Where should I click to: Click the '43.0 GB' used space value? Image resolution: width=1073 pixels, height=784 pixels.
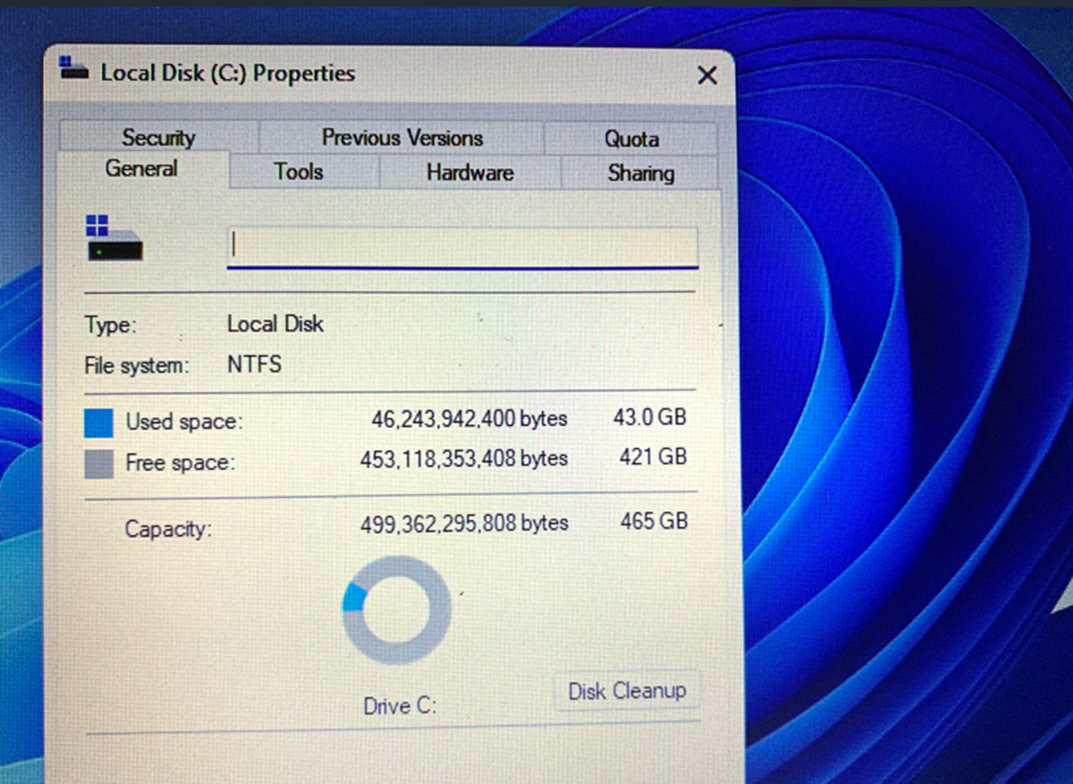(650, 416)
